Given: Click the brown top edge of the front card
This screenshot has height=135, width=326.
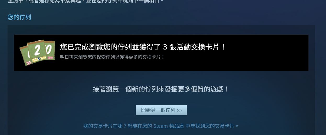Looking at the screenshot, I should click(36, 42).
